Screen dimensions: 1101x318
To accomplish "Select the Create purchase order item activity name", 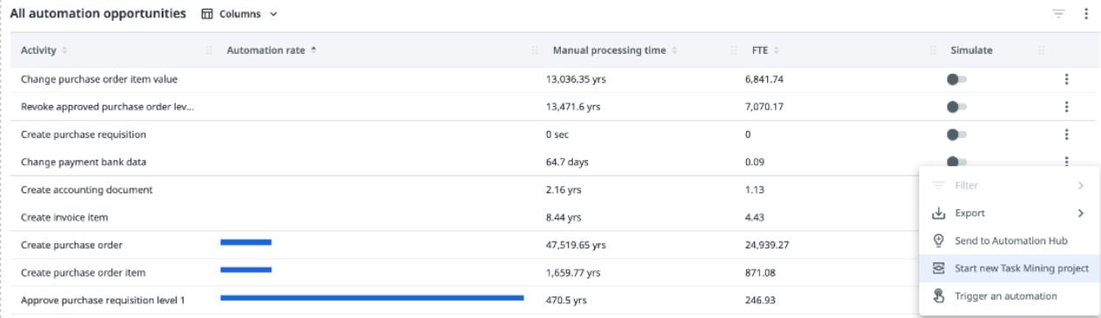I will pyautogui.click(x=83, y=273).
